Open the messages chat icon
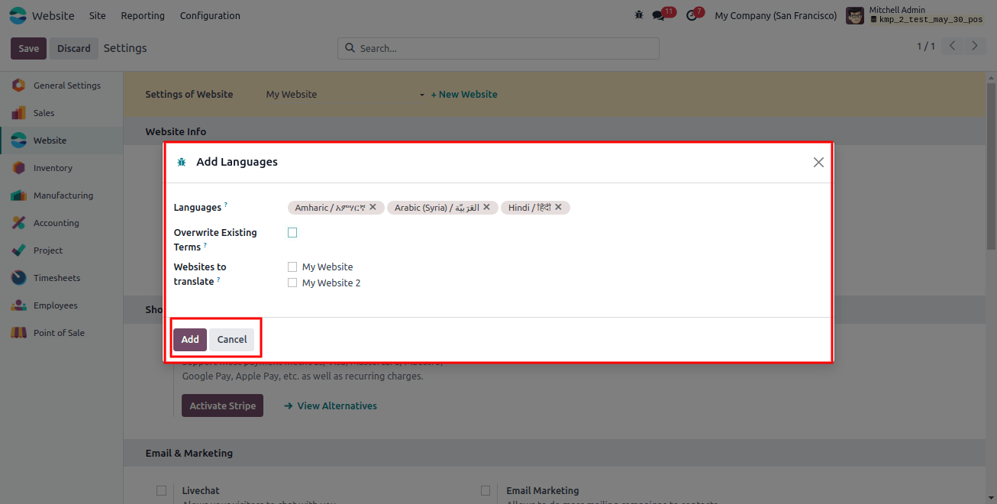This screenshot has height=504, width=997. [658, 15]
